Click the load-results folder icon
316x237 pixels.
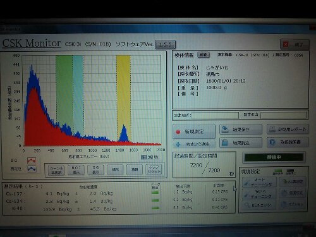coord(225,142)
